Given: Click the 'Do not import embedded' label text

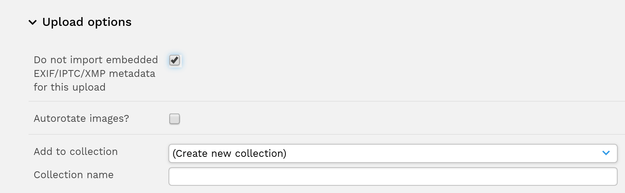Looking at the screenshot, I should pyautogui.click(x=96, y=60).
